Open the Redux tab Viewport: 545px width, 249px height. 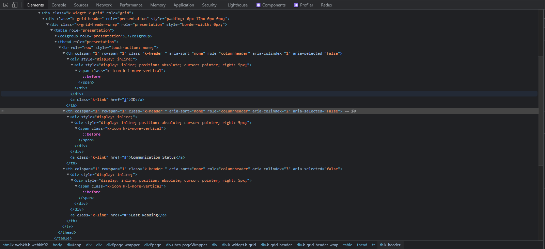click(x=327, y=5)
